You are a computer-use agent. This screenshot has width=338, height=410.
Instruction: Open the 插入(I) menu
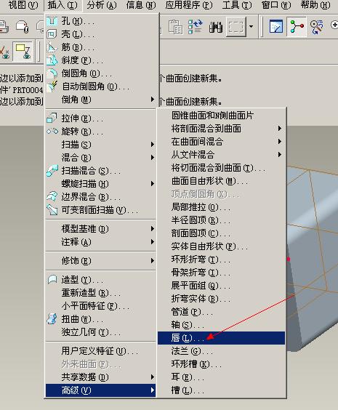tap(63, 5)
